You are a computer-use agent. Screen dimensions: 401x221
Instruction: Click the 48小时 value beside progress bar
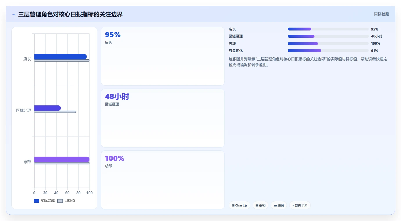point(377,36)
